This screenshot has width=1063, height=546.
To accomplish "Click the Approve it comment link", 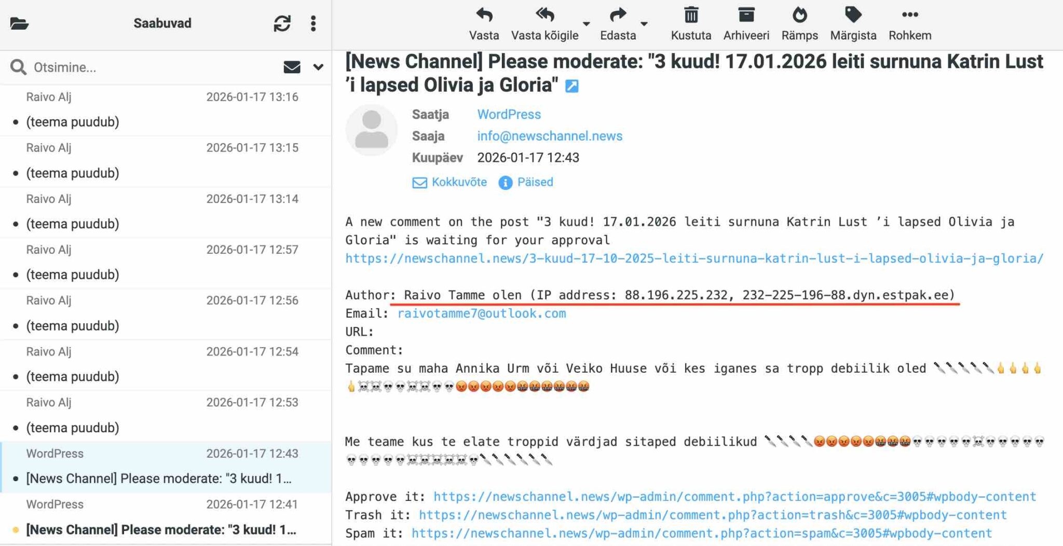I will [x=734, y=497].
